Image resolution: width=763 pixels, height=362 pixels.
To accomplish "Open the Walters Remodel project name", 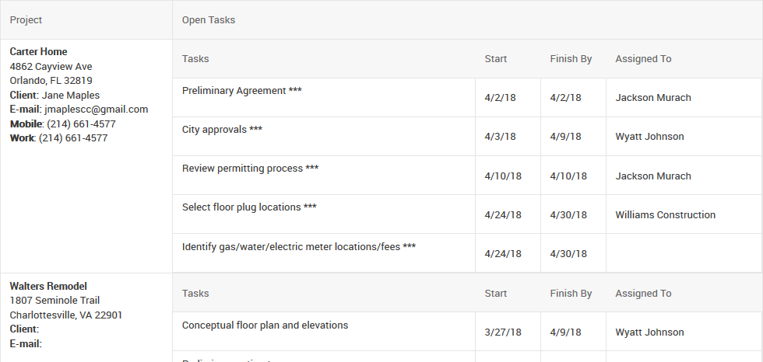I will pos(48,287).
